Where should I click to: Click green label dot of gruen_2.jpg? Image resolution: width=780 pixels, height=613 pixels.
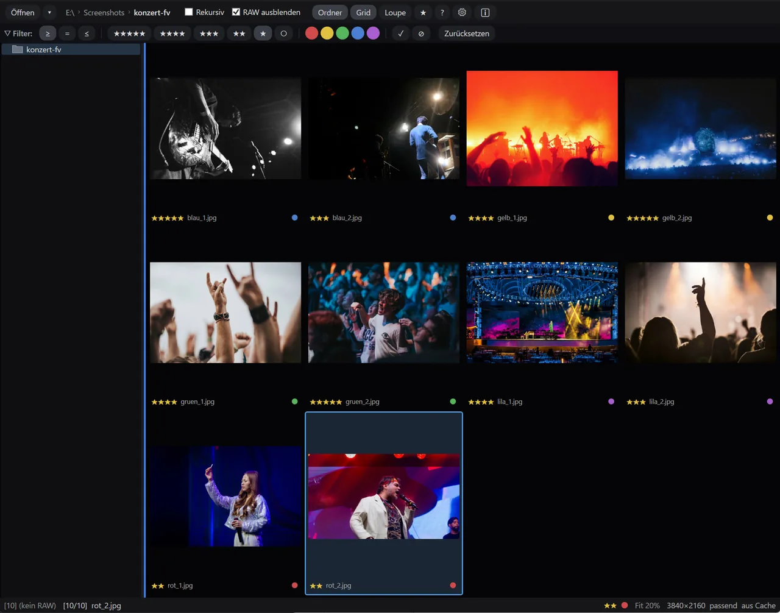453,402
